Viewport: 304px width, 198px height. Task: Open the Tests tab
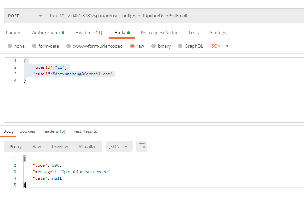pyautogui.click(x=193, y=33)
